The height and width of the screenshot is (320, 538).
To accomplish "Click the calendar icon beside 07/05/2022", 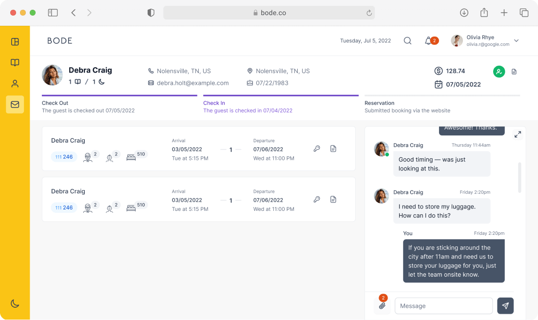I will click(x=438, y=84).
